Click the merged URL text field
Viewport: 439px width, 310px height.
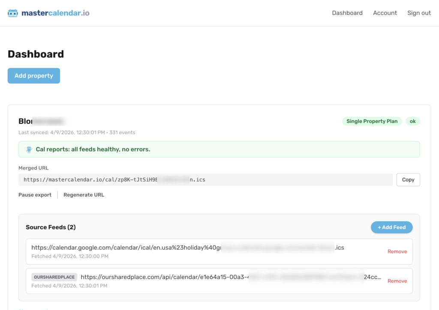coord(205,180)
